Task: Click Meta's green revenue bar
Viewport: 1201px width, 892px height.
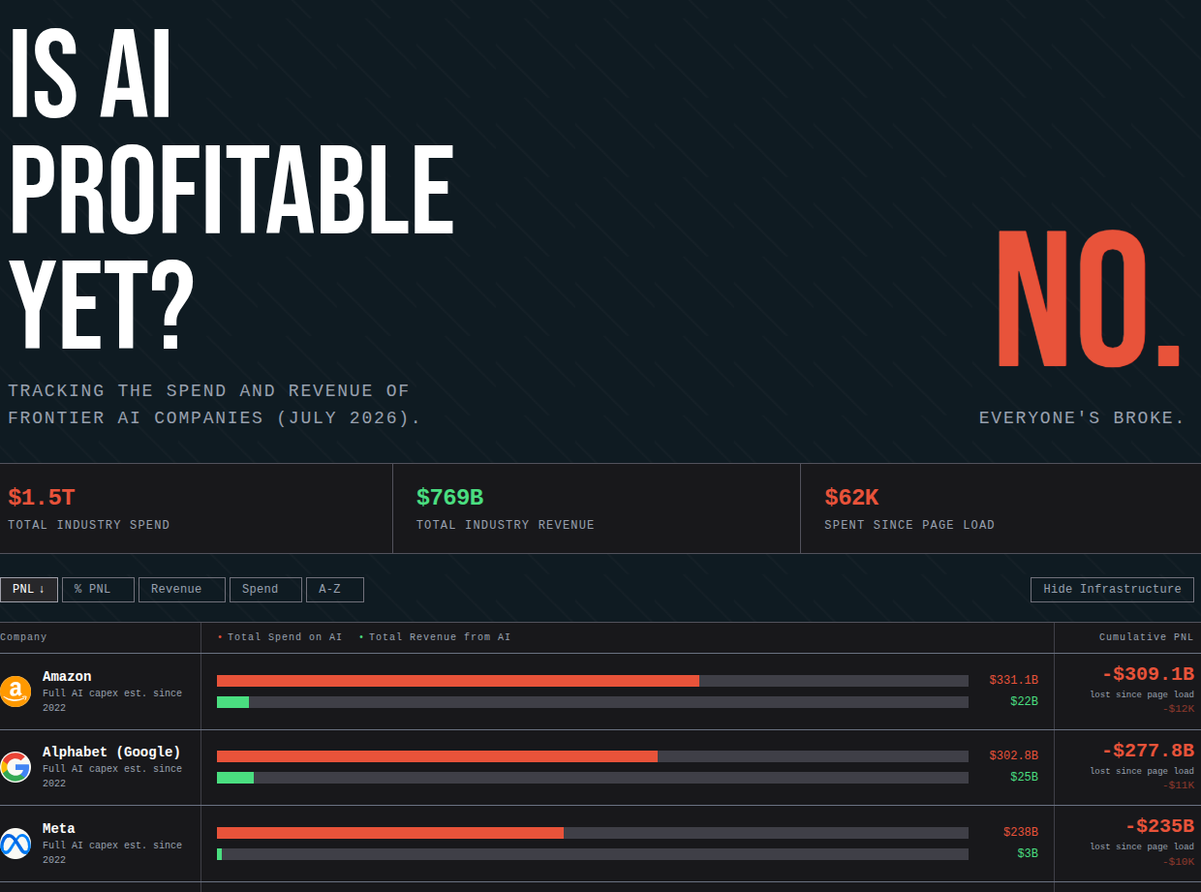Action: point(220,854)
